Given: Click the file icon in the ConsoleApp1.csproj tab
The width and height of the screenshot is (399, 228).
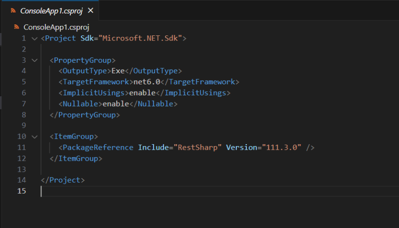Looking at the screenshot, I should pyautogui.click(x=13, y=10).
